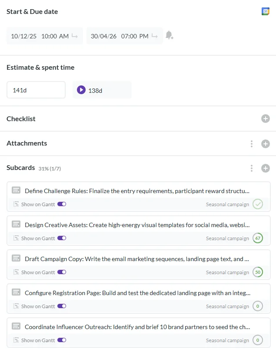Click Gantt icon in Define Challenge Rules row
The height and width of the screenshot is (350, 276).
16,204
